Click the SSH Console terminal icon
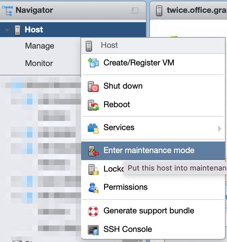The width and height of the screenshot is (227, 242). click(x=93, y=230)
